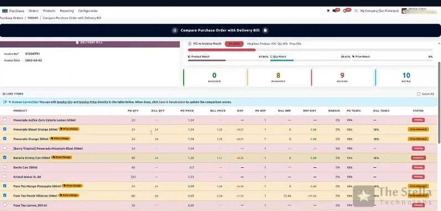Click the PO vs Invoice Match progress bar
Image resolution: width=441 pixels, height=211 pixels.
310,50
